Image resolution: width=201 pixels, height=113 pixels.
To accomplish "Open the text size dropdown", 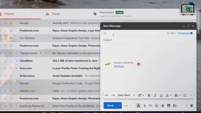I will 141,95.
